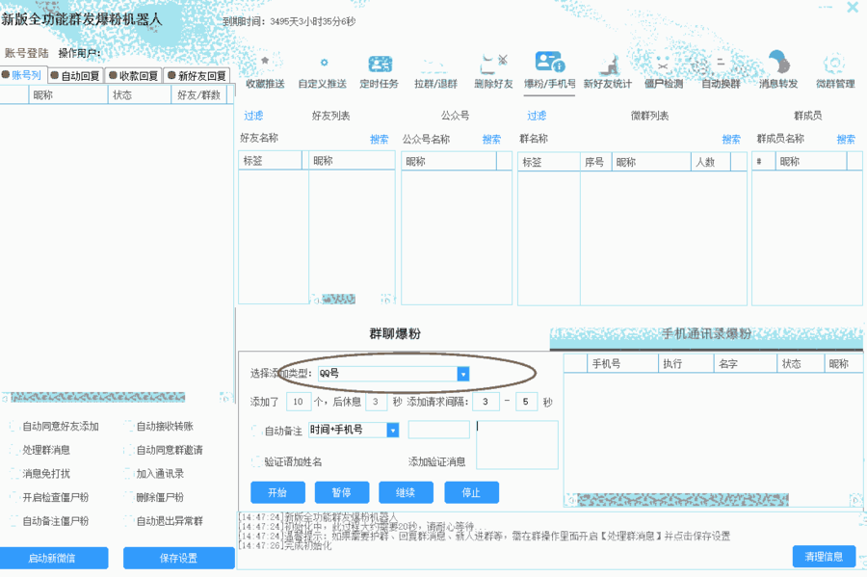Switch to the 手机通讯录爆粉 tab

[706, 334]
